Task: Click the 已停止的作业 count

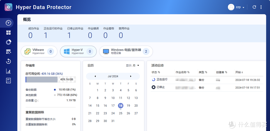Action: [69, 35]
